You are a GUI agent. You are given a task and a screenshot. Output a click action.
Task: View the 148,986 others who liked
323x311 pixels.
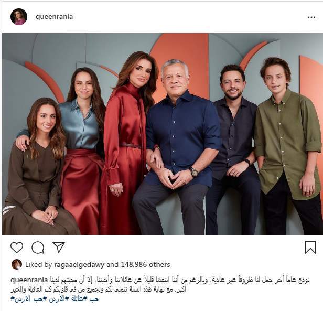(x=145, y=265)
